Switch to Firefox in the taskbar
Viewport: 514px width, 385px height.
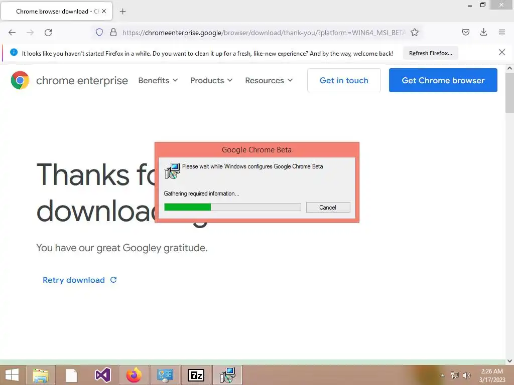(134, 375)
